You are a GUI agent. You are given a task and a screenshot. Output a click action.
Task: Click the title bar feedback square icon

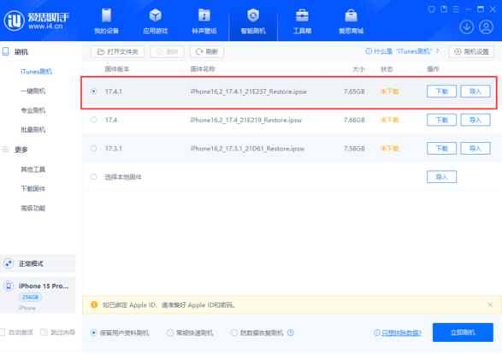pos(444,9)
